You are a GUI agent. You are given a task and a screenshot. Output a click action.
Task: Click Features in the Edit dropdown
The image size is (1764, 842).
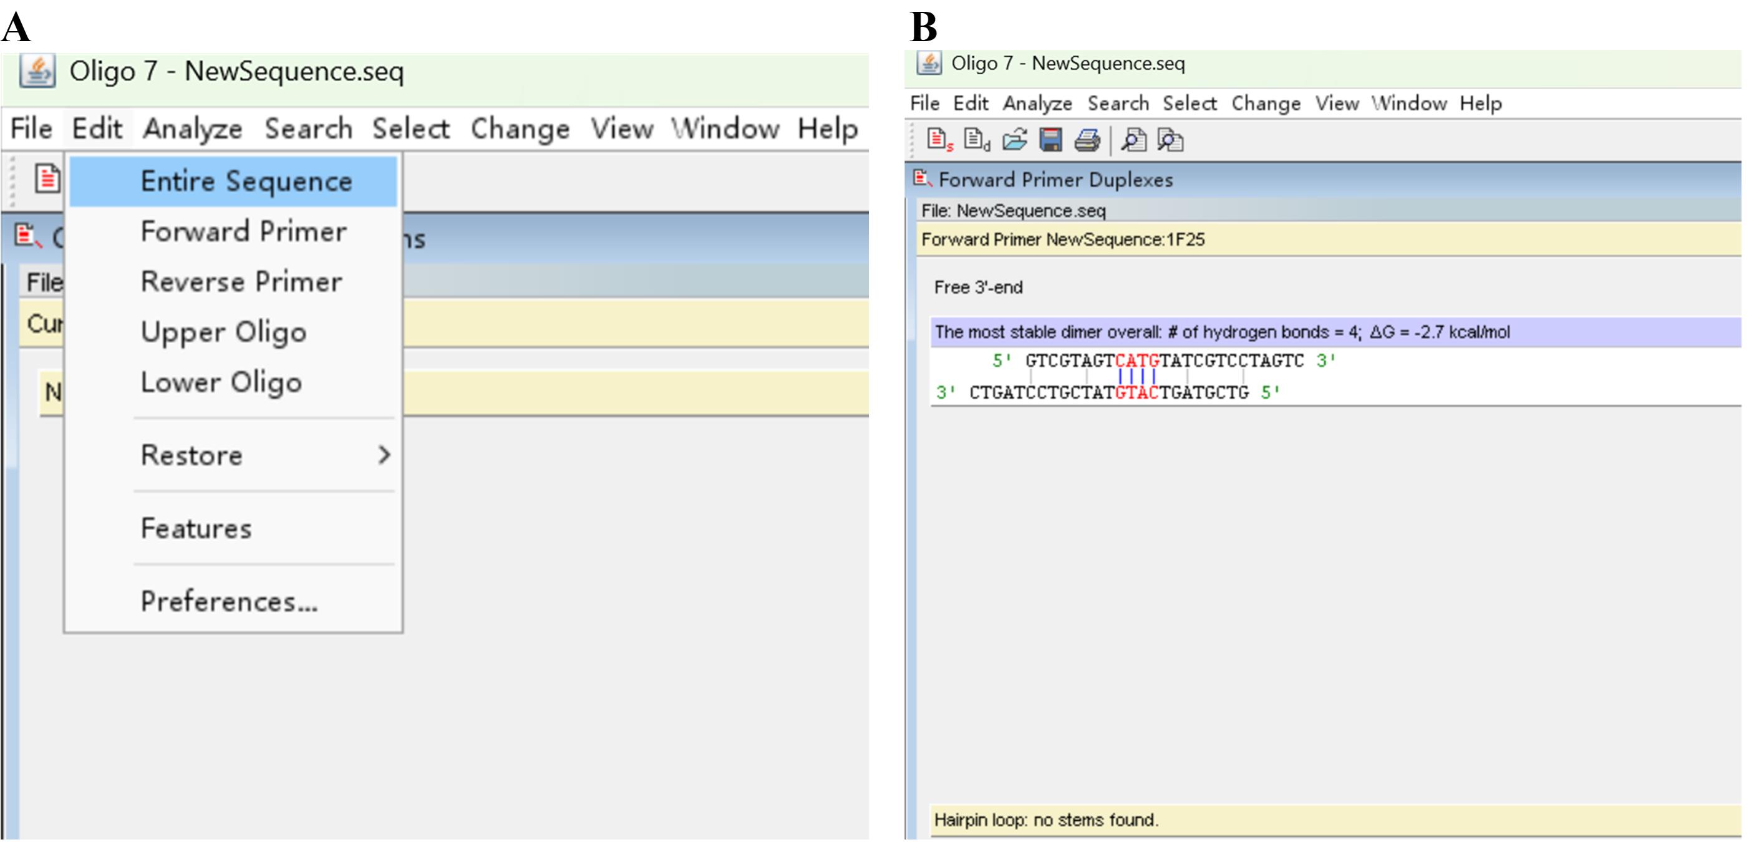196,528
